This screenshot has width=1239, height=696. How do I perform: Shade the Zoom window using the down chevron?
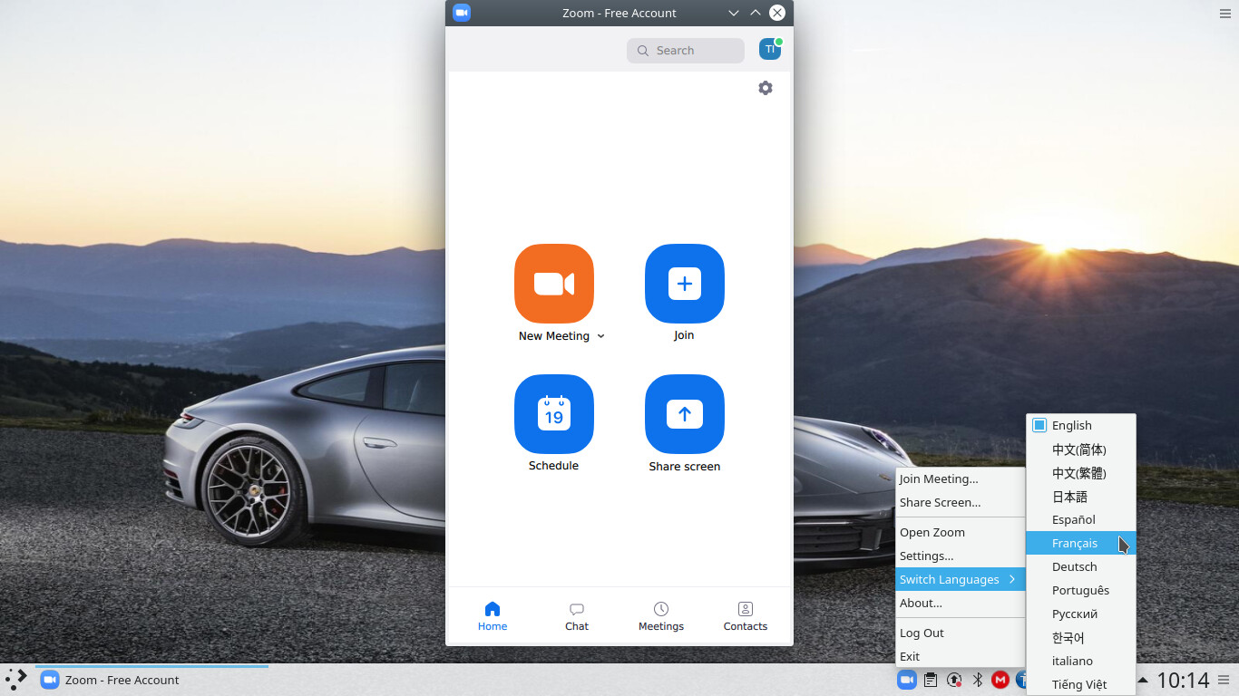(x=734, y=13)
